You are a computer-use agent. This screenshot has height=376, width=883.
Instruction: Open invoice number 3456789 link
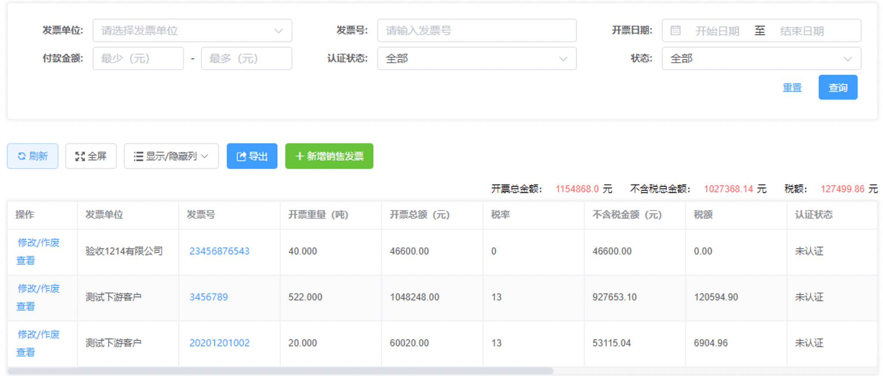(209, 297)
